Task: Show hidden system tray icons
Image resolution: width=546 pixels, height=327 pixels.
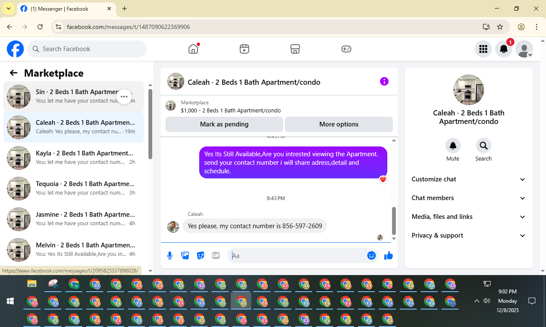Action: pyautogui.click(x=477, y=301)
